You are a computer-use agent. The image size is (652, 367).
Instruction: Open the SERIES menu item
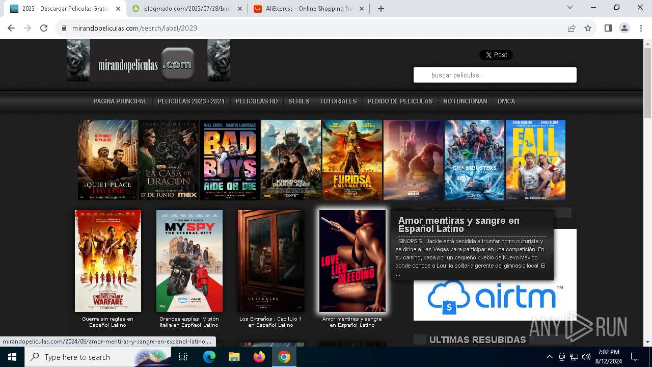[299, 101]
